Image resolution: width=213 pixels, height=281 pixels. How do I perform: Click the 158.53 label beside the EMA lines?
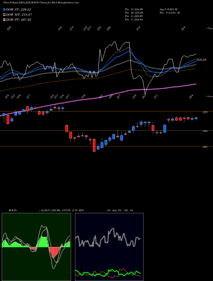tap(201, 60)
